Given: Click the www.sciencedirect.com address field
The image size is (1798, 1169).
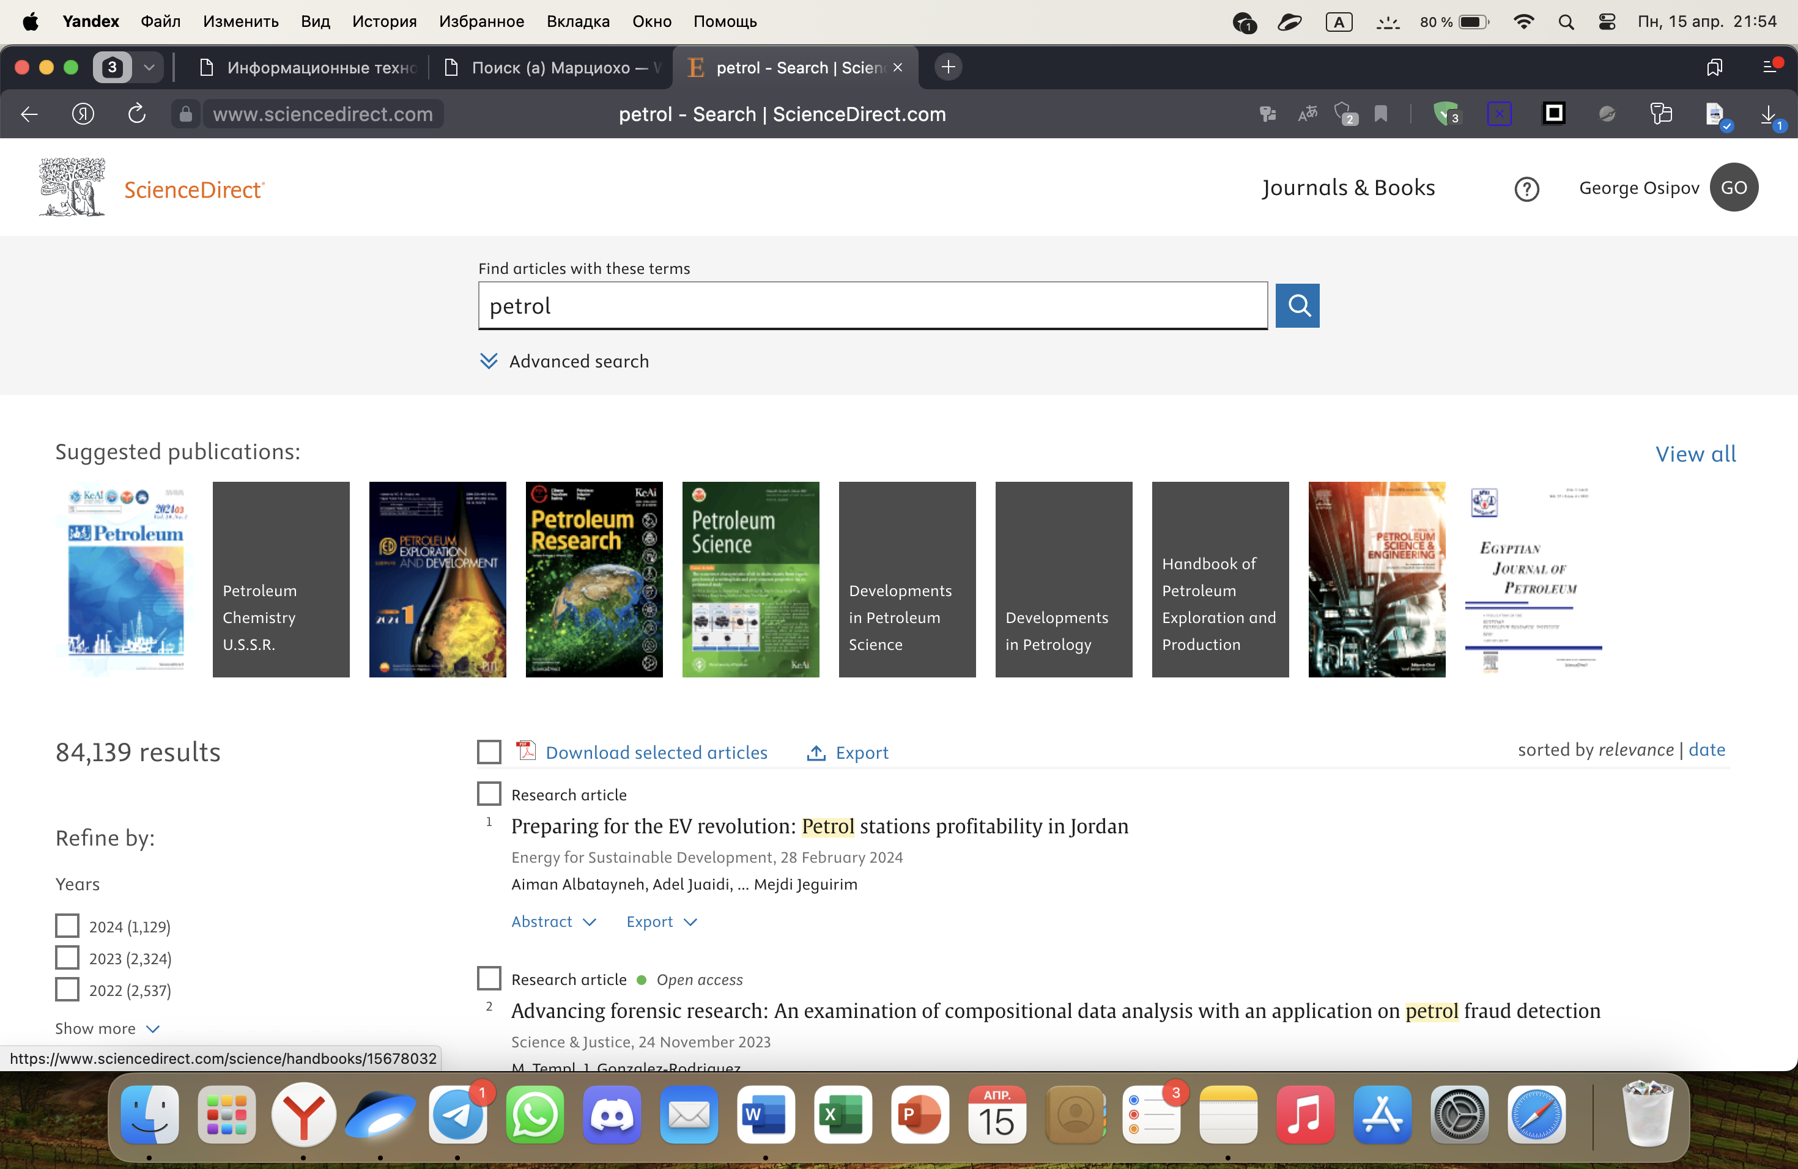Looking at the screenshot, I should click(x=322, y=114).
